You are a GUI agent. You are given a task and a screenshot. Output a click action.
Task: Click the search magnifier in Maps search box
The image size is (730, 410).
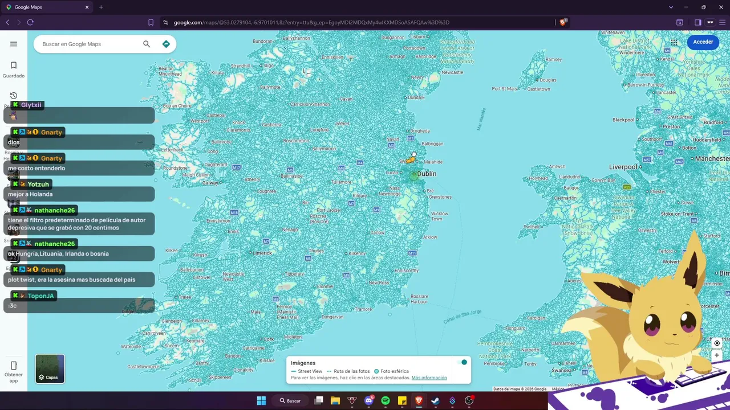click(147, 44)
